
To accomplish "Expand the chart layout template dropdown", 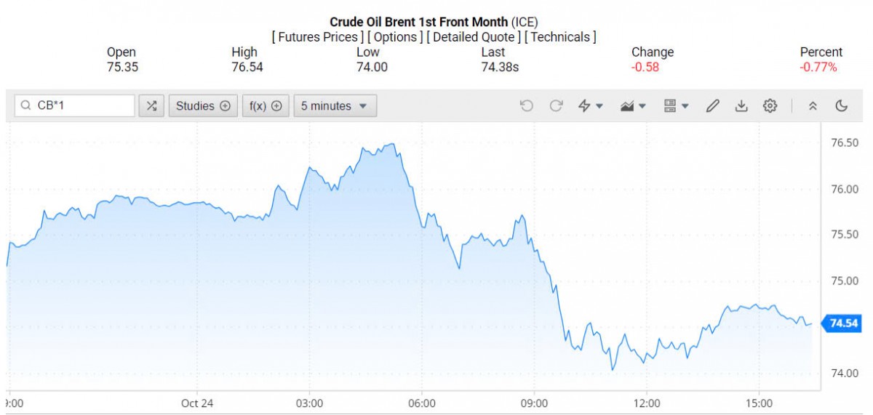I will tap(677, 106).
